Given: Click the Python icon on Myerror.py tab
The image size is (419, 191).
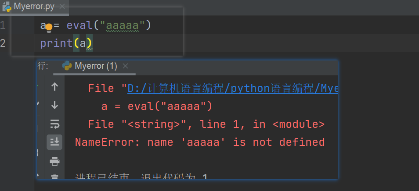Looking at the screenshot, I should [7, 7].
